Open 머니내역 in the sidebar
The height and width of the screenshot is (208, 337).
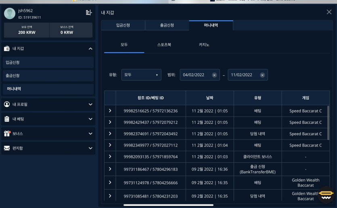48,89
